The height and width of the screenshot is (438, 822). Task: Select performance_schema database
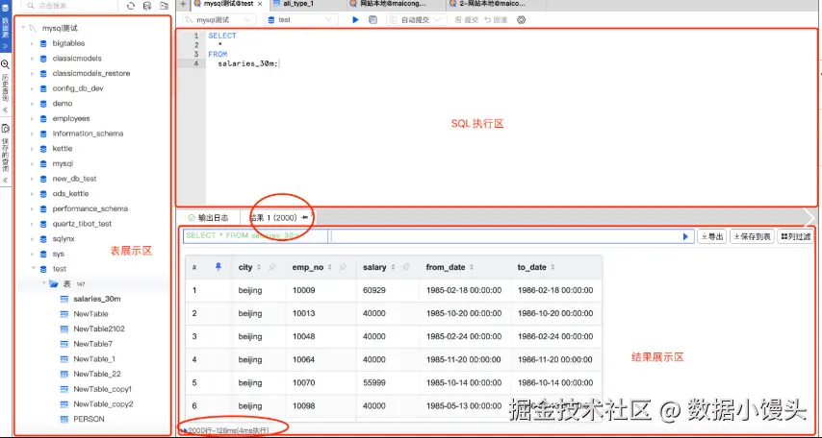pyautogui.click(x=90, y=208)
